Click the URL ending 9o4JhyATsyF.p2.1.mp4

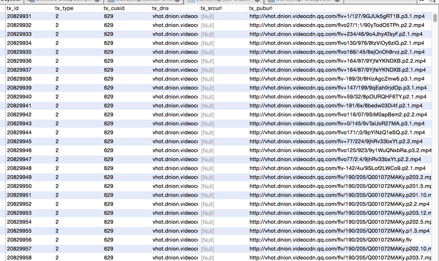coord(336,34)
